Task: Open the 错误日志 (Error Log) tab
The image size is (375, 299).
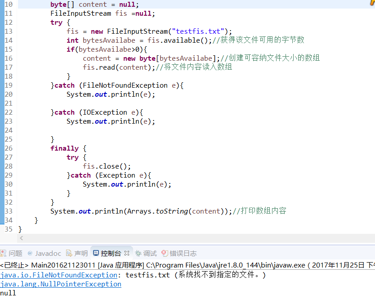Action: tap(179, 253)
